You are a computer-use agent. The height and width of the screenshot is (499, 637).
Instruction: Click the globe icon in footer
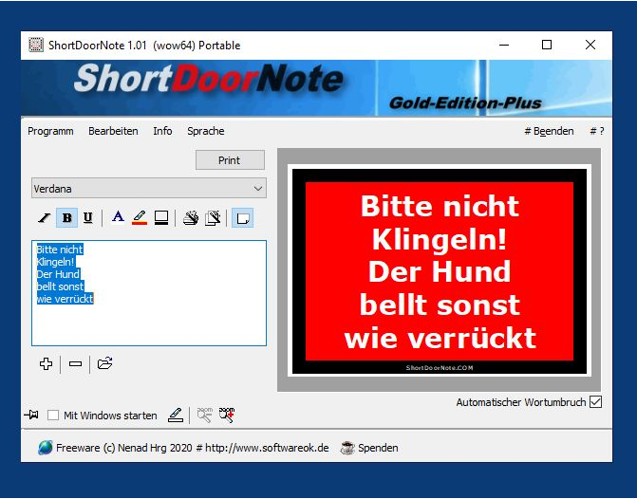(x=46, y=448)
